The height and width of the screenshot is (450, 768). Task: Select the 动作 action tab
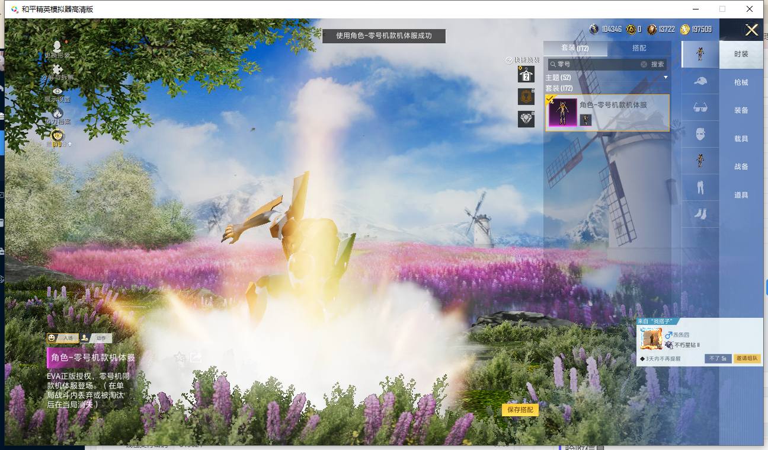pyautogui.click(x=96, y=338)
